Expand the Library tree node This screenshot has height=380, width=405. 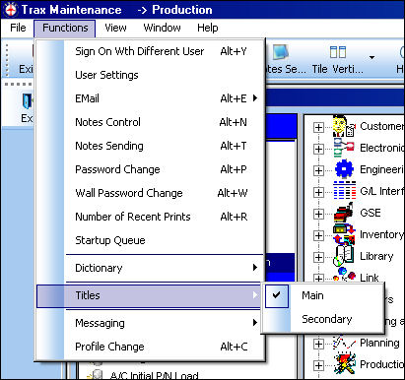318,257
